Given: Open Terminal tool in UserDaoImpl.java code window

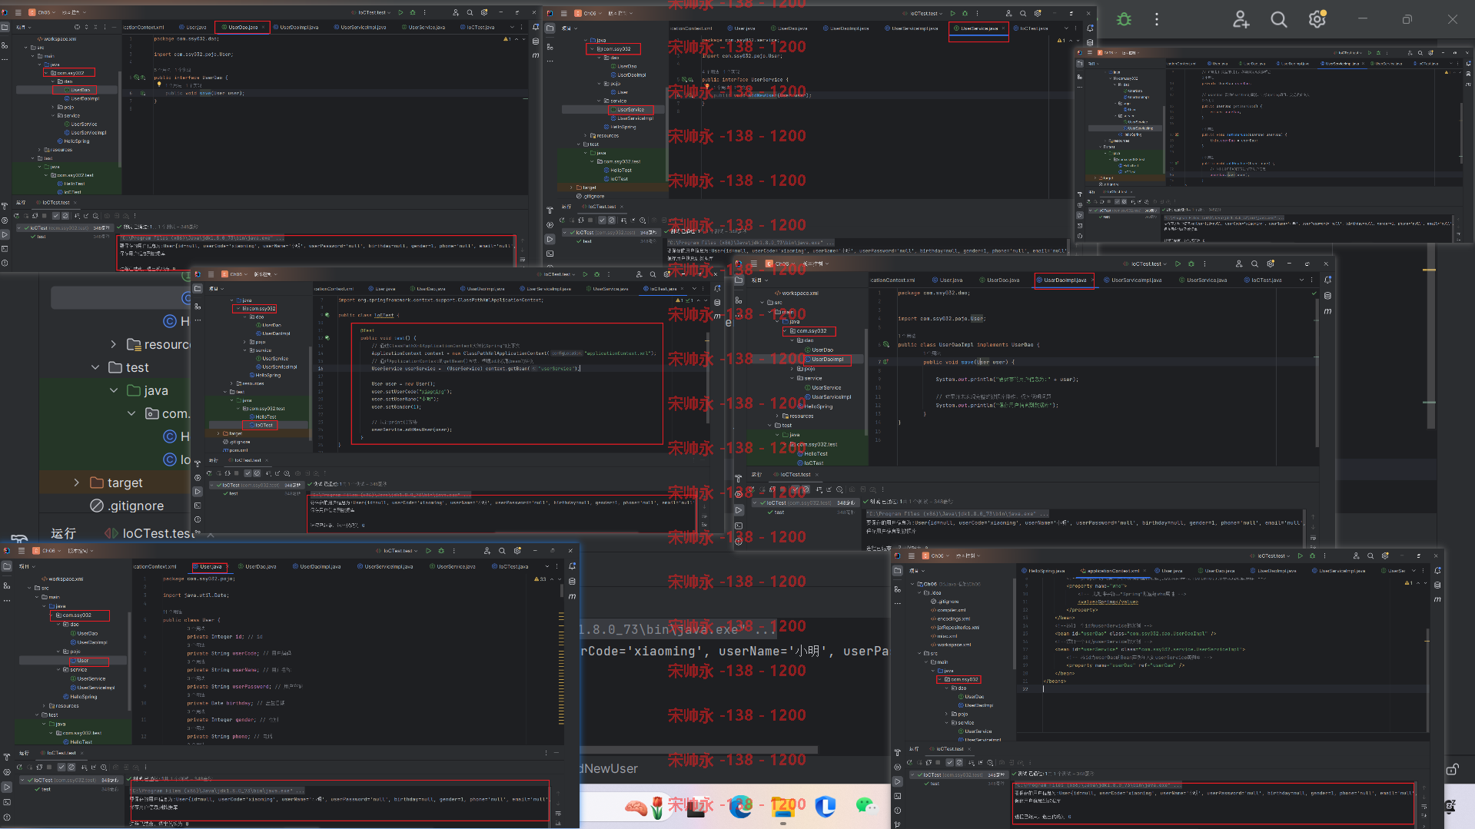Looking at the screenshot, I should 739,526.
